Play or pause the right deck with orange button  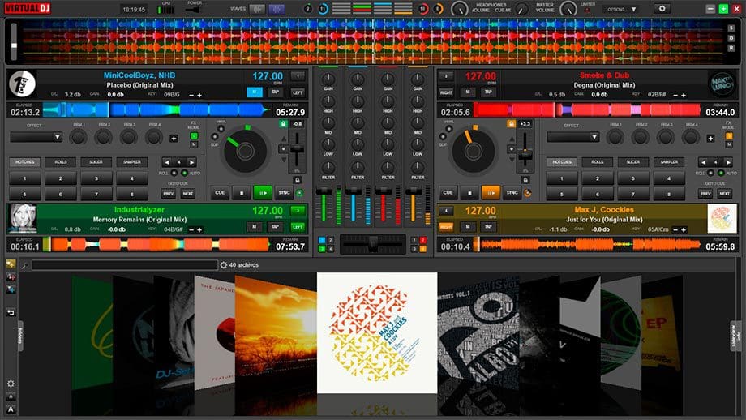[x=491, y=193]
